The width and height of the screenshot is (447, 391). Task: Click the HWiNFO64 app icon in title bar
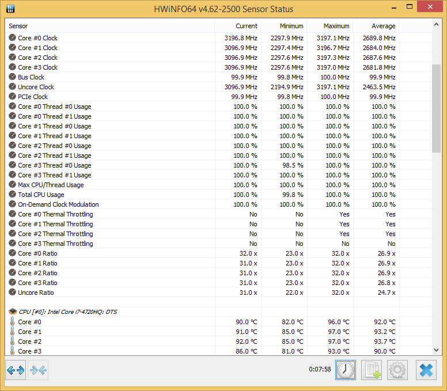(x=10, y=9)
